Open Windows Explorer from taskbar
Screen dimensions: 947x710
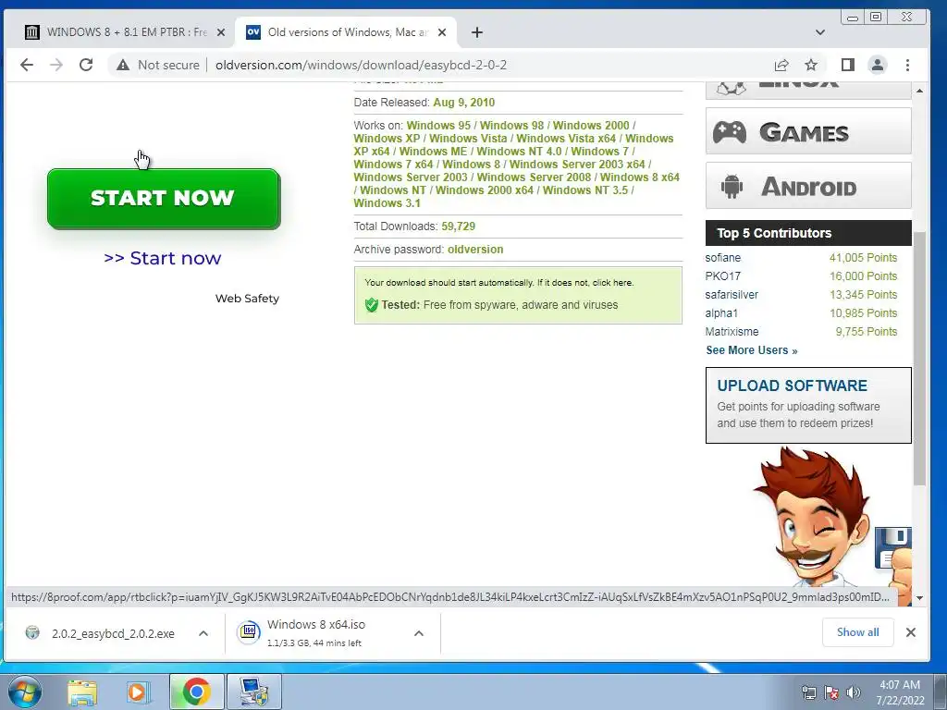[82, 692]
